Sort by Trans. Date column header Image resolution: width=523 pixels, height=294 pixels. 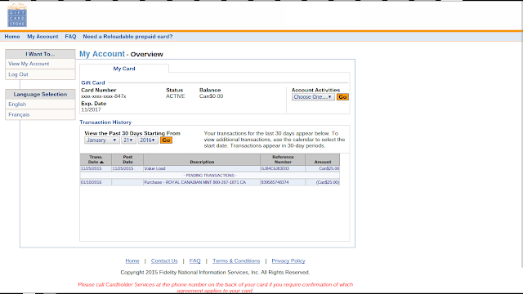click(96, 160)
